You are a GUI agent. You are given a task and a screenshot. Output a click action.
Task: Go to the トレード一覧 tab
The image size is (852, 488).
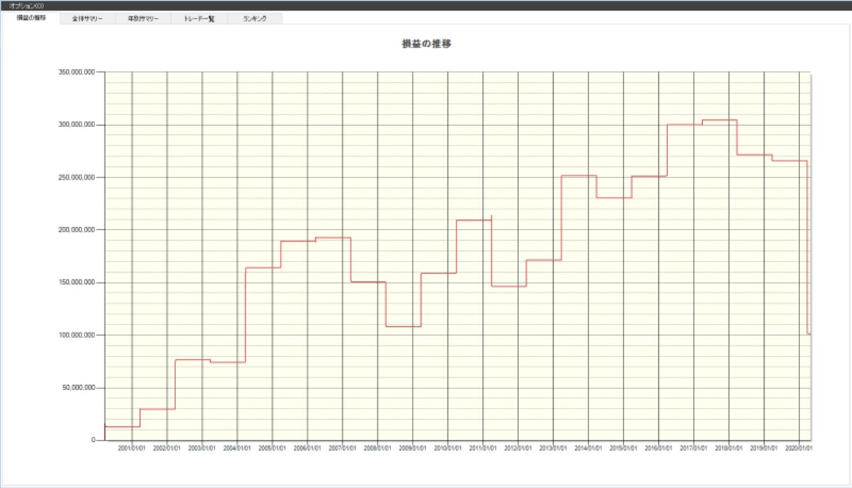[200, 18]
